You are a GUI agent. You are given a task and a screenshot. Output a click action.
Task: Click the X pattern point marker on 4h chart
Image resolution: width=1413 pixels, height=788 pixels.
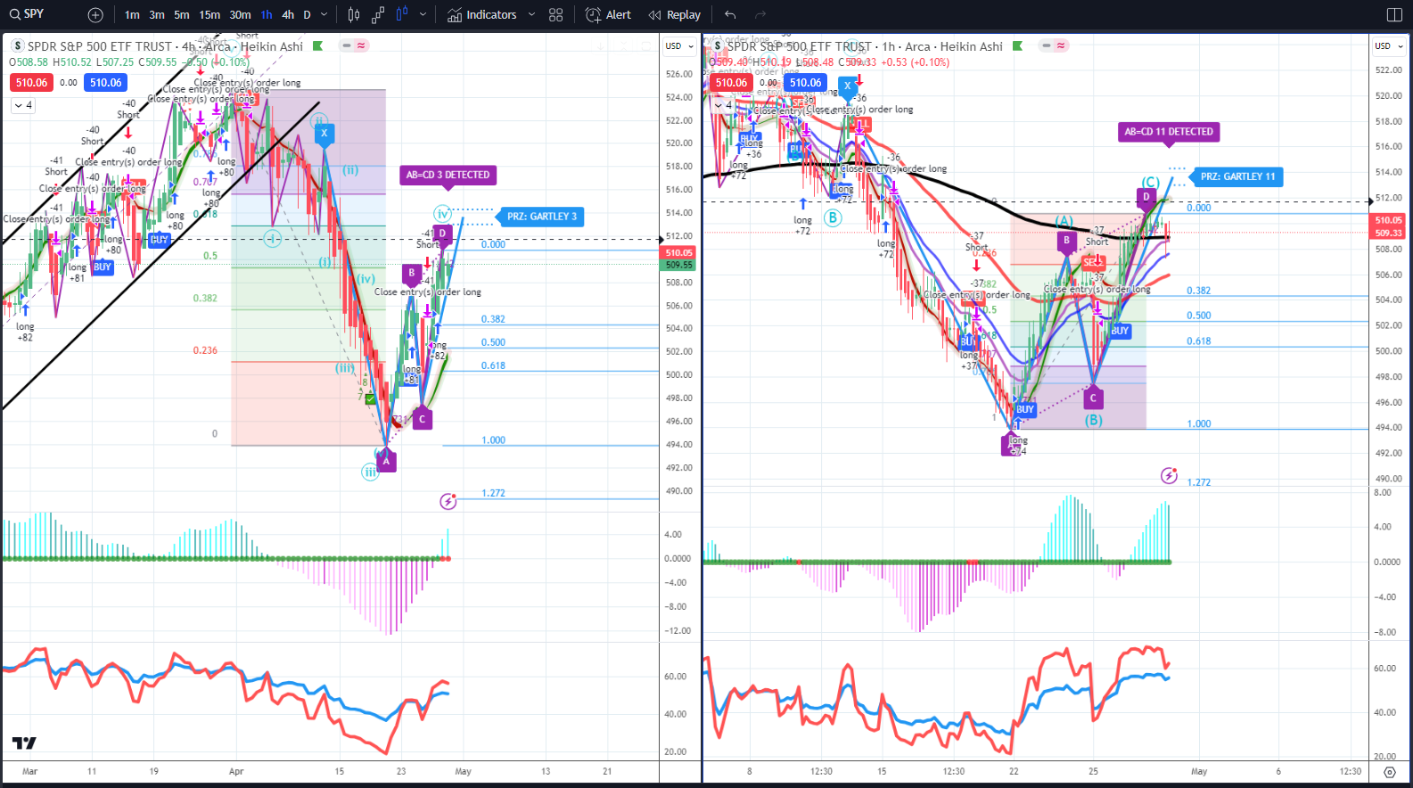click(x=324, y=134)
